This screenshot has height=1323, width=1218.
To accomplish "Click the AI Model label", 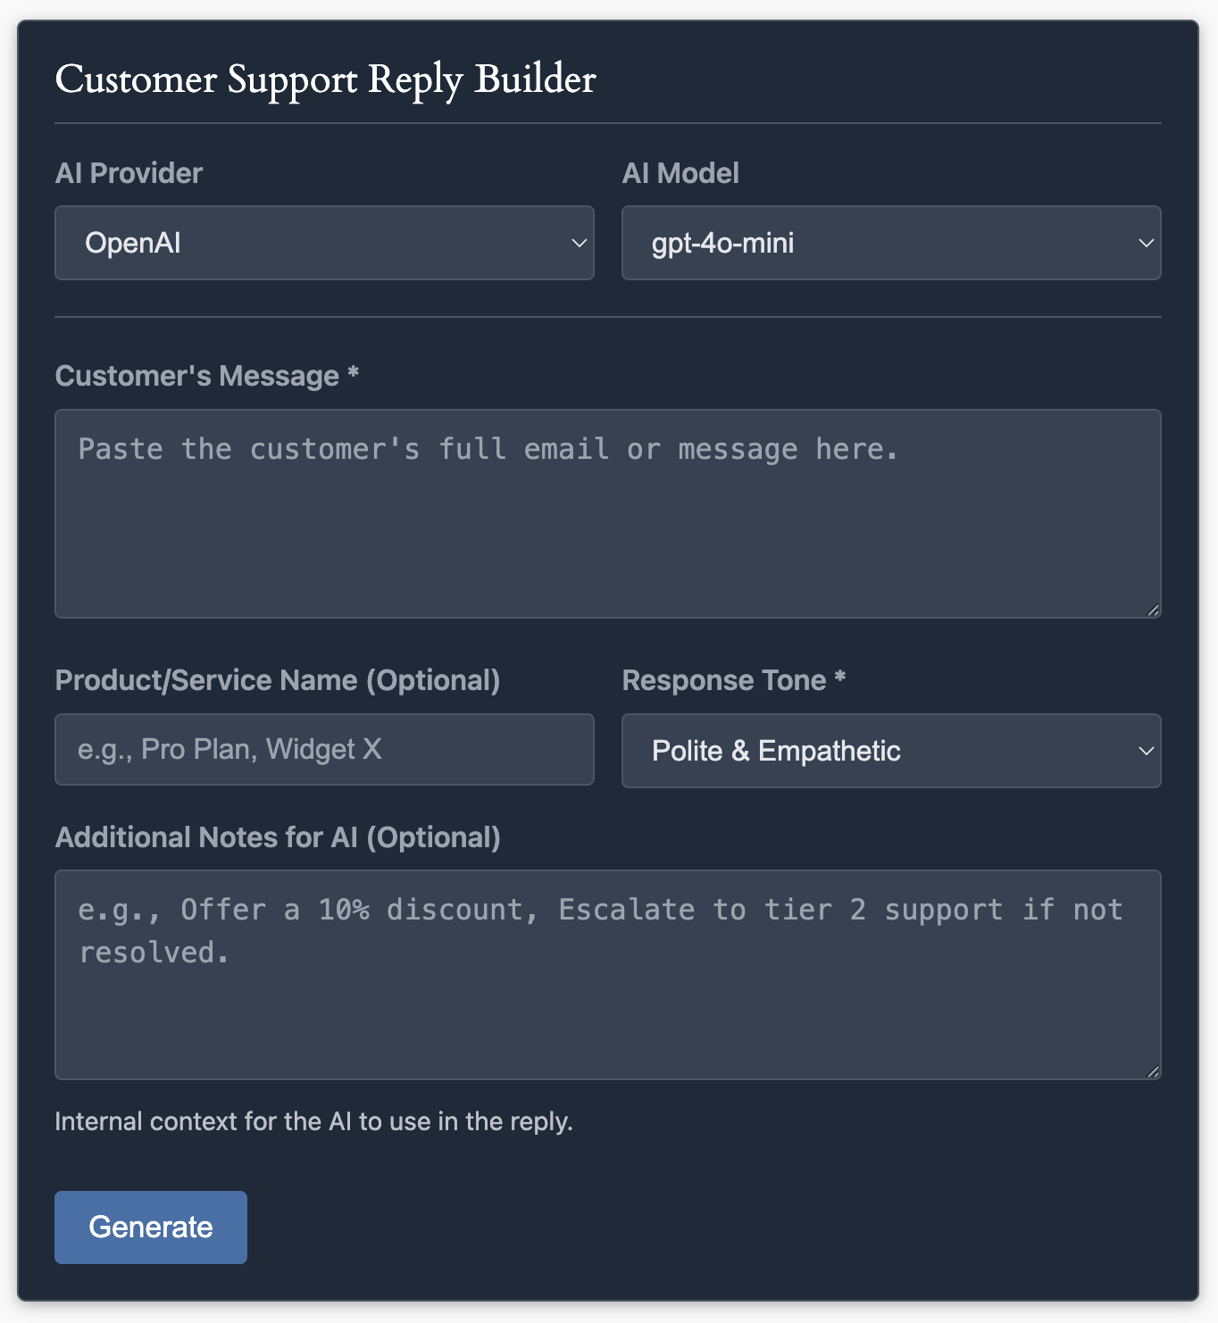I will [x=680, y=173].
